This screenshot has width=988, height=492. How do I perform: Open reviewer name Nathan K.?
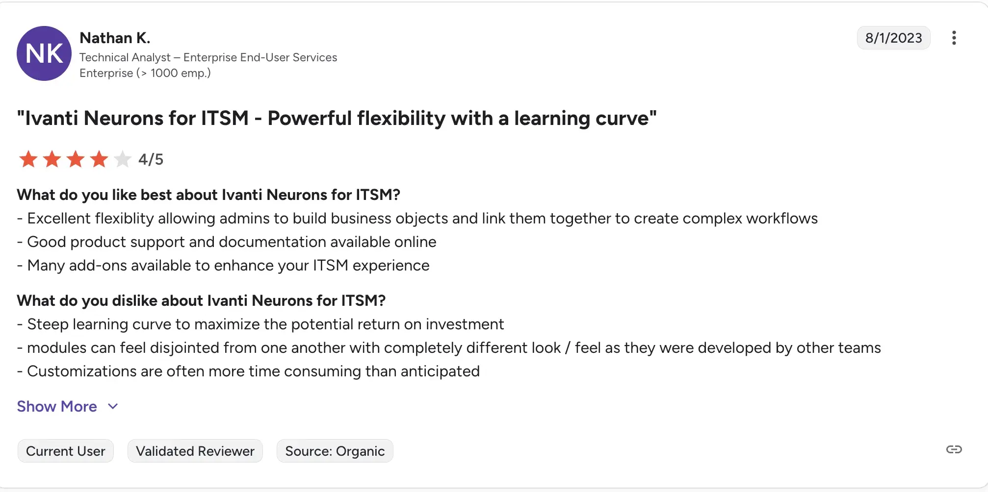(115, 38)
